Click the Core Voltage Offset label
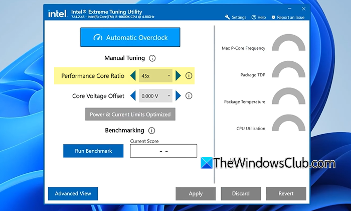The height and width of the screenshot is (211, 351). pos(98,96)
